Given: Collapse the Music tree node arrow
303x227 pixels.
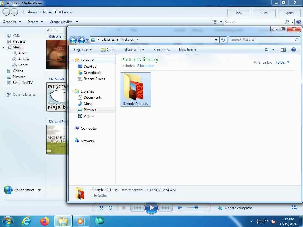Looking at the screenshot, I should click(x=4, y=47).
